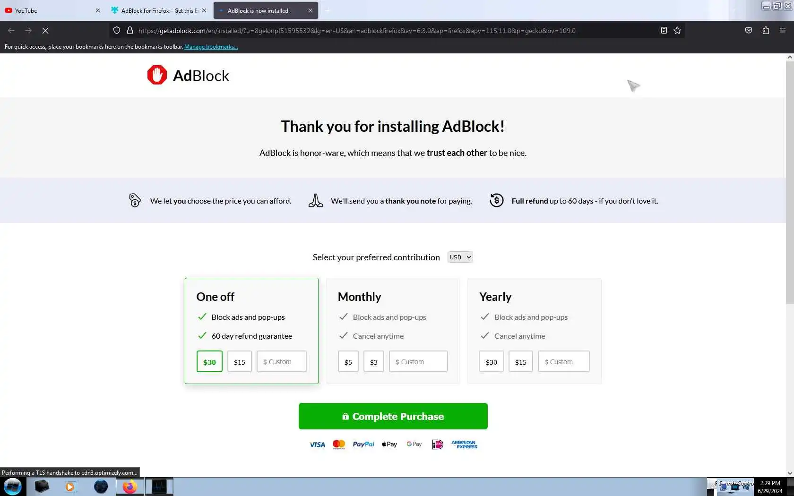Choose Monthly $3 amount
This screenshot has height=496, width=794.
pos(374,362)
